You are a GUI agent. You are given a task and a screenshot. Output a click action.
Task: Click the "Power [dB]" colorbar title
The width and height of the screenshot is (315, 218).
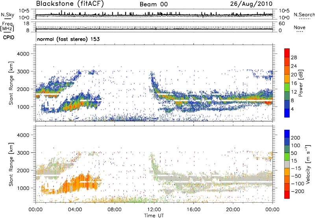[x=300, y=83]
